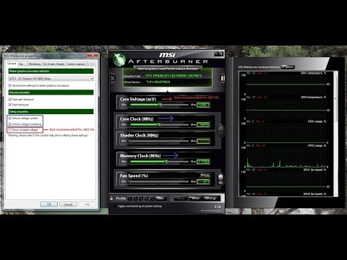Click the Graphics Card name readout
This screenshot has width=347, height=260.
(174, 76)
